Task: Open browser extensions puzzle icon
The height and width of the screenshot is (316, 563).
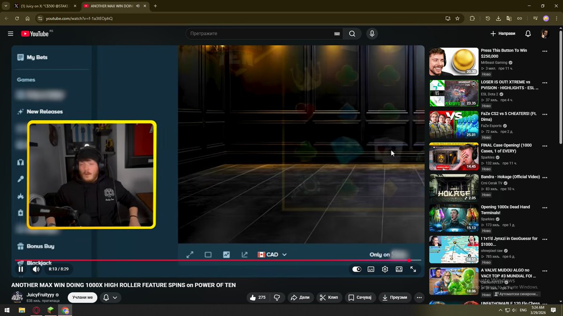Action: pyautogui.click(x=472, y=18)
